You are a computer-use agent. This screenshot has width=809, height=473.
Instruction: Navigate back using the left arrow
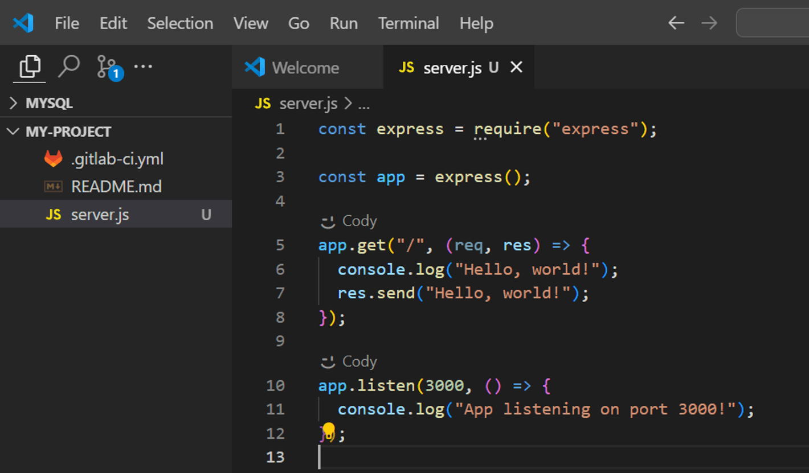click(x=676, y=23)
